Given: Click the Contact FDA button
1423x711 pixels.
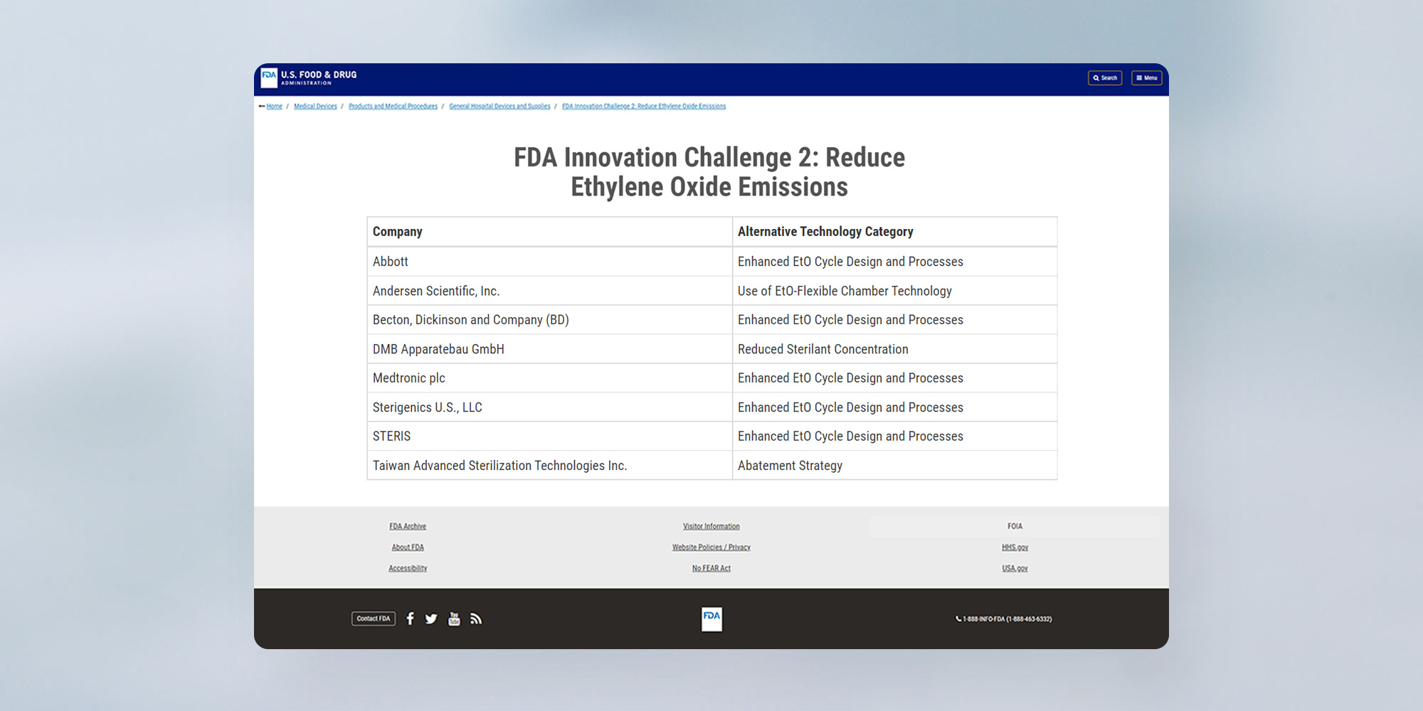Looking at the screenshot, I should (374, 619).
